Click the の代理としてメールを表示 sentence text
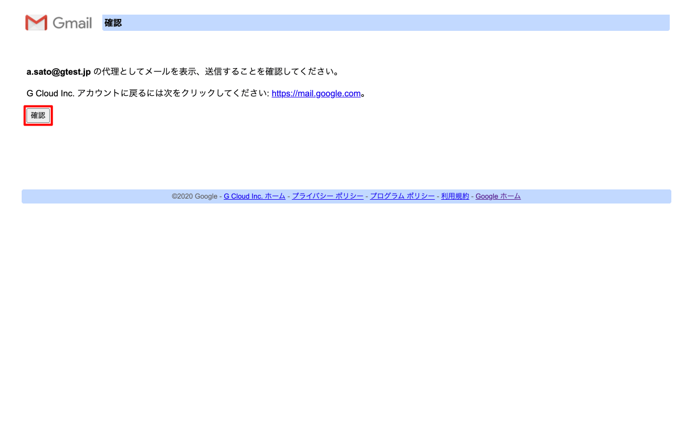 pyautogui.click(x=217, y=72)
